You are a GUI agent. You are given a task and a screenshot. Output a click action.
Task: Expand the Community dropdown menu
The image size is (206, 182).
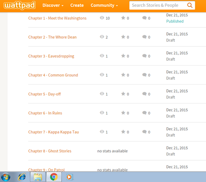(104, 5)
